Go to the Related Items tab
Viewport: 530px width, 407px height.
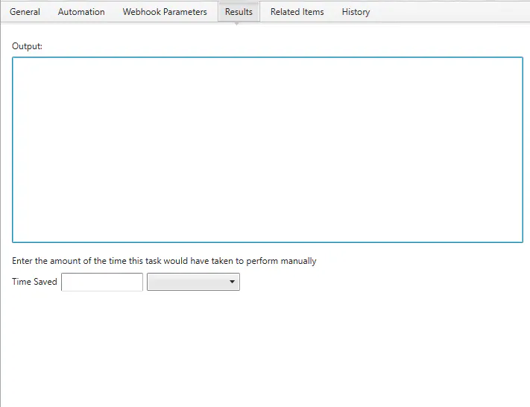pos(297,12)
